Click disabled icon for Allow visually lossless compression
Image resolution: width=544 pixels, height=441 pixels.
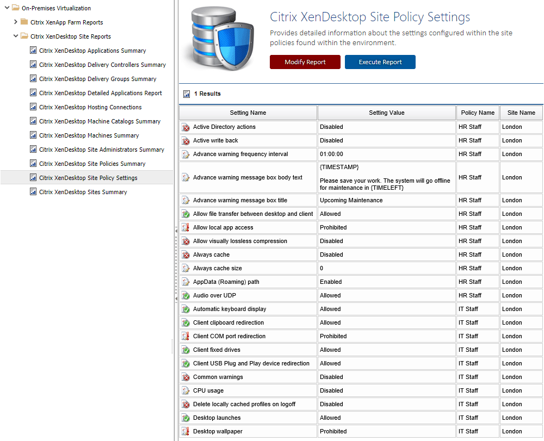click(x=186, y=241)
